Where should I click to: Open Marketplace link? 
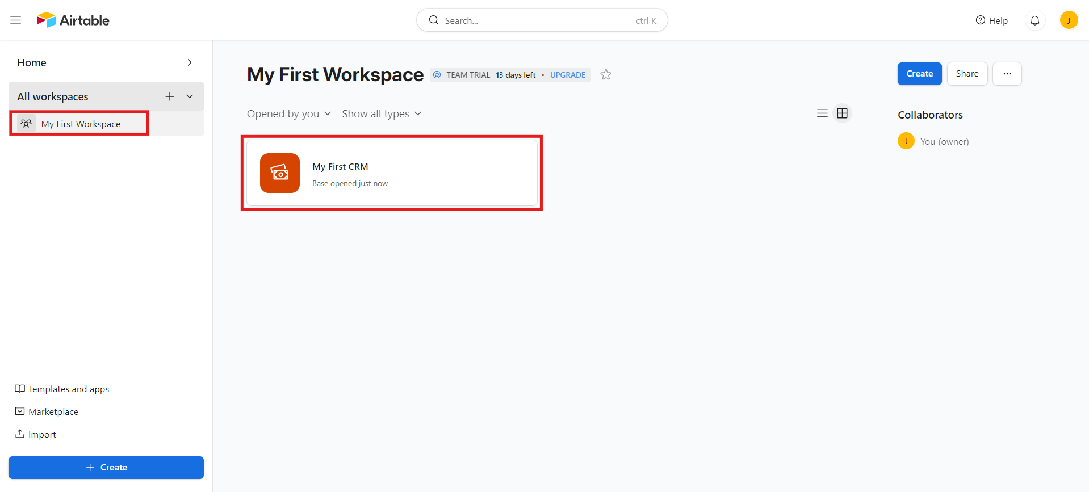(47, 411)
